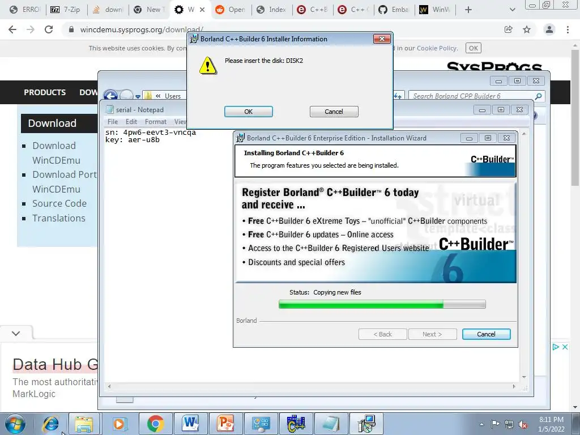Image resolution: width=580 pixels, height=435 pixels.
Task: Click the Back button in the wizard
Action: [x=382, y=334]
